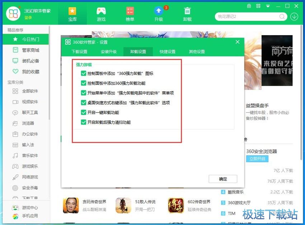Click the 音乐软件 music note icon
Screen dimensions: 305x225
pos(15,155)
